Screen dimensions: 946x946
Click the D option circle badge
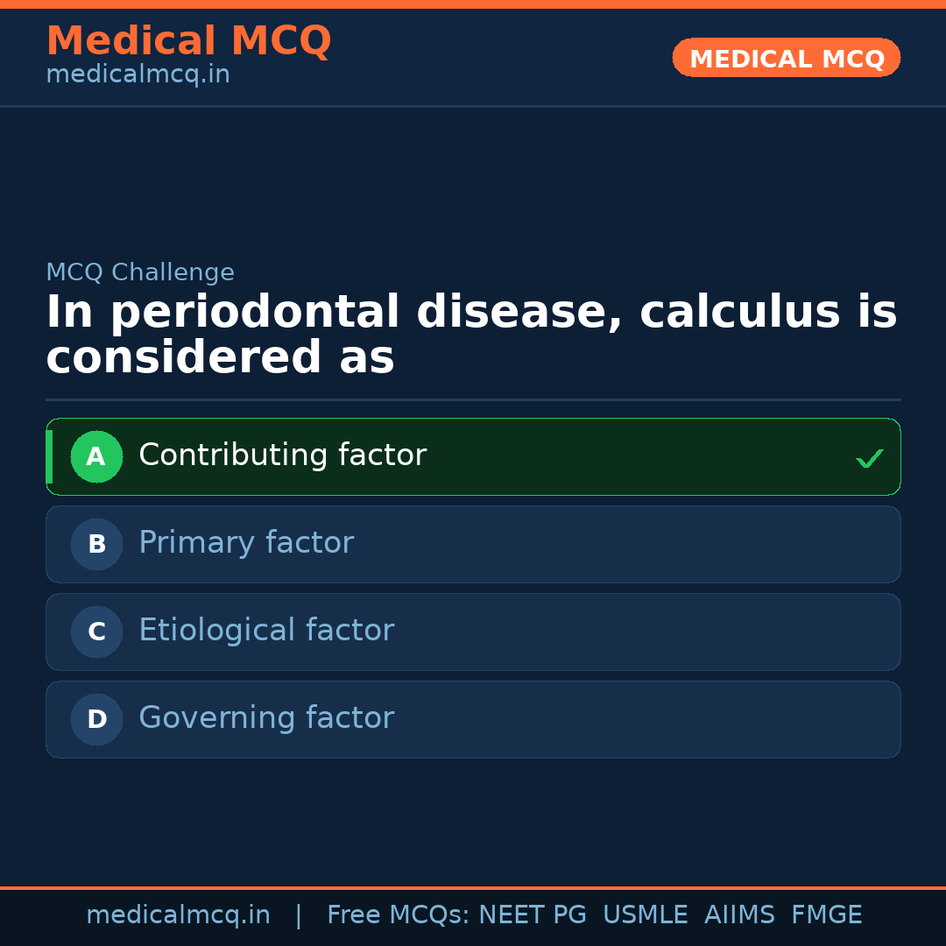pos(96,719)
